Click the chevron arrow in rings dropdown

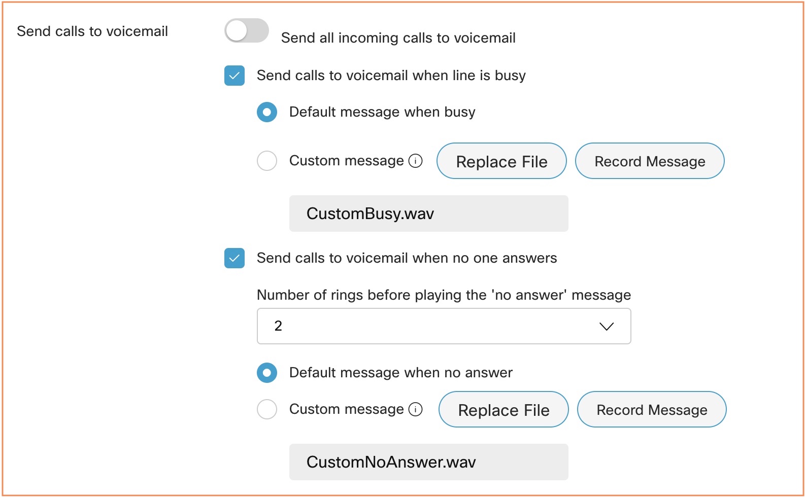point(607,326)
